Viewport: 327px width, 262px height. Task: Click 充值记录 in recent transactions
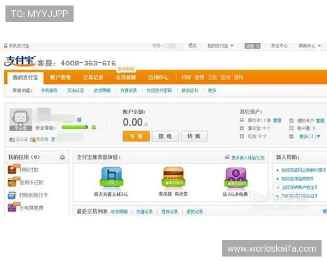click(144, 212)
